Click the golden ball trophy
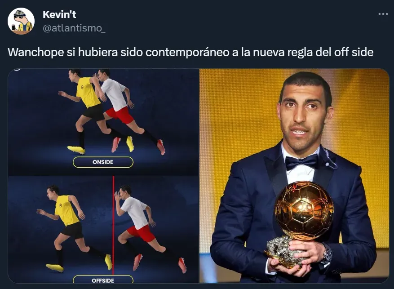Screen dimensions: 394x289 [x=304, y=211]
